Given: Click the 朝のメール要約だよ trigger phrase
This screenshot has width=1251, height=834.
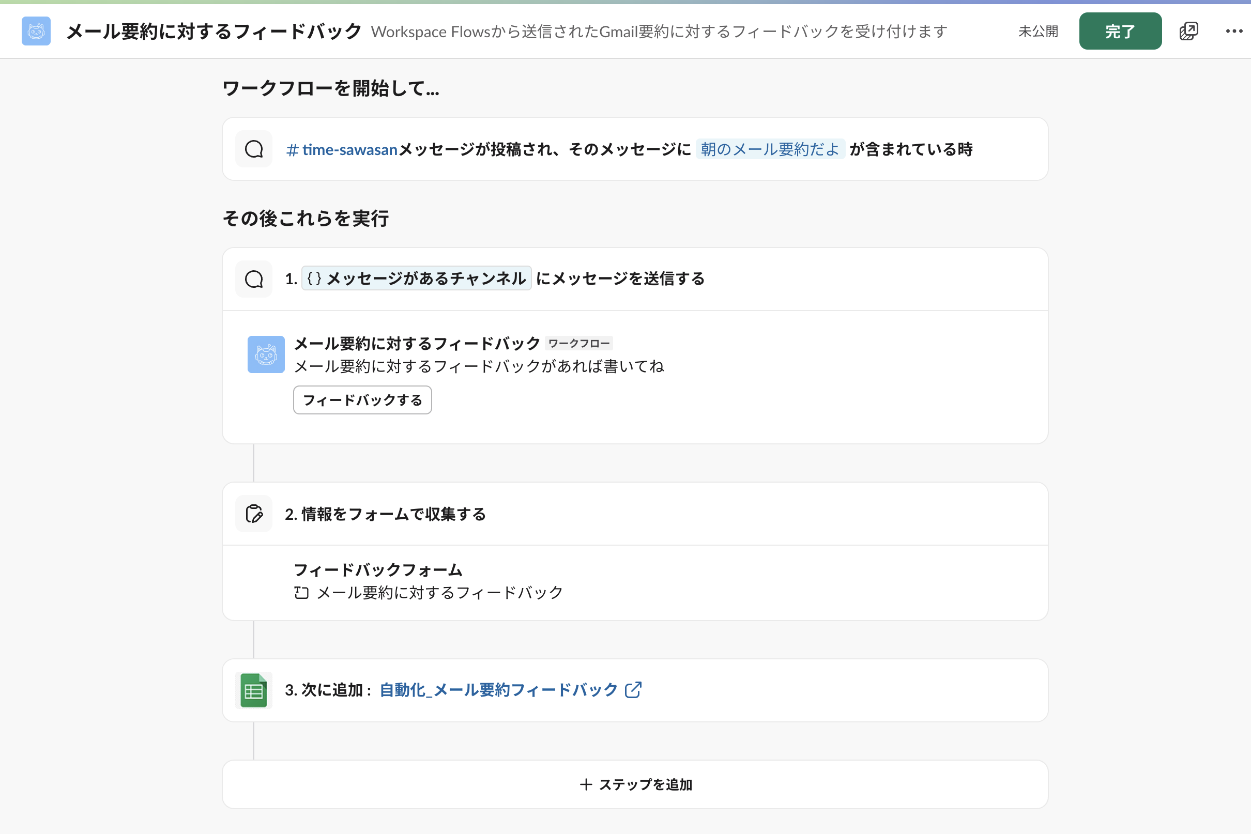Looking at the screenshot, I should (x=770, y=149).
